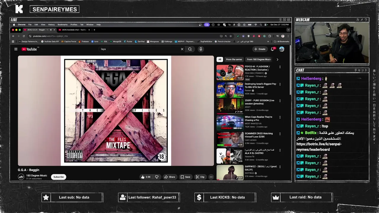Open a new Chrome tab with plus
The height and width of the screenshot is (213, 379).
point(94,30)
